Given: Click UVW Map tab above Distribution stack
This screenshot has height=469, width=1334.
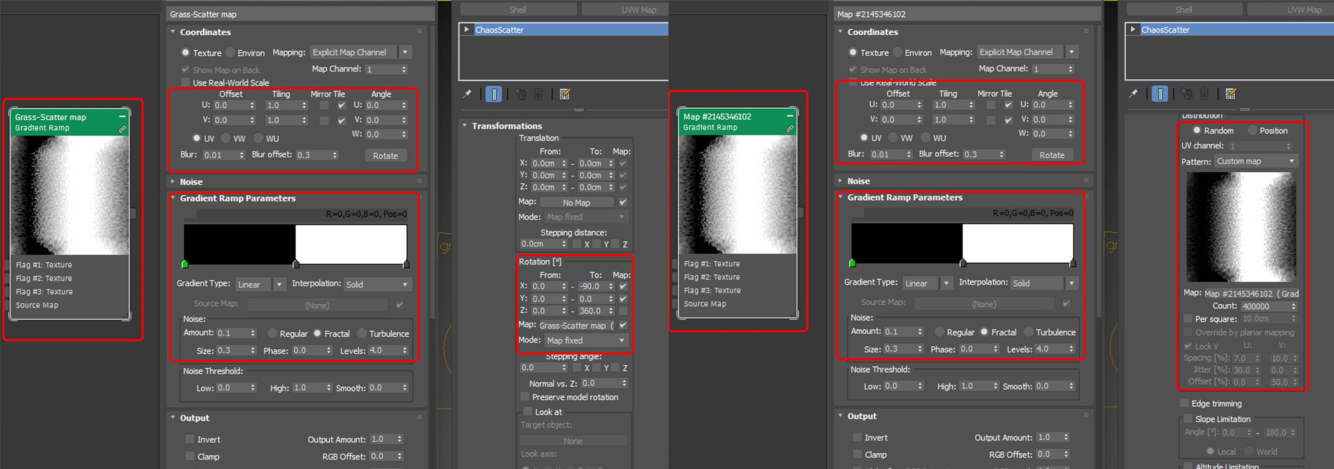Looking at the screenshot, I should [1304, 9].
